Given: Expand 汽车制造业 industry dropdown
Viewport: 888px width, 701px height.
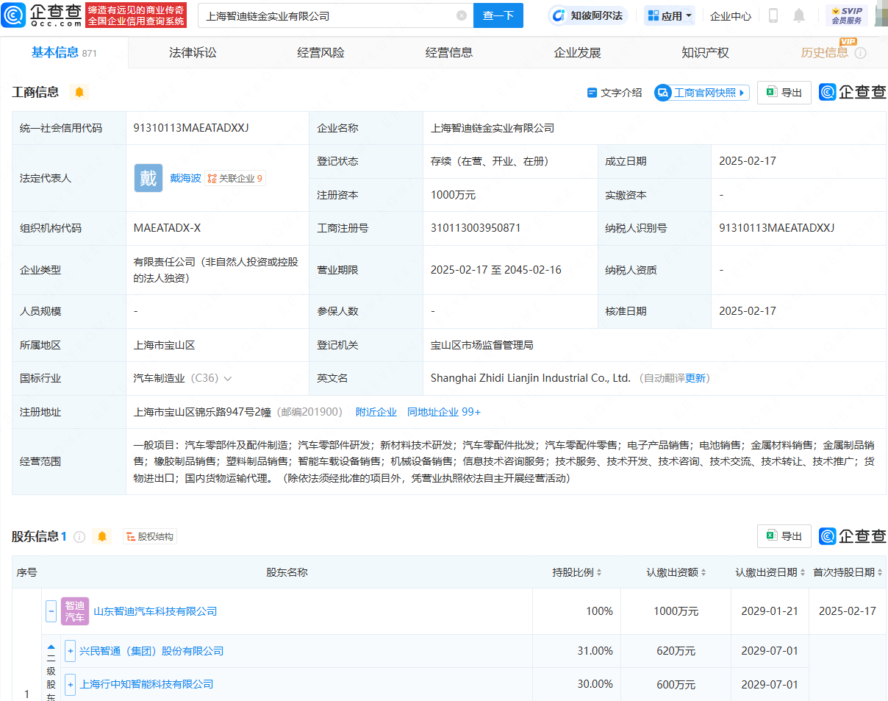Looking at the screenshot, I should click(x=228, y=378).
